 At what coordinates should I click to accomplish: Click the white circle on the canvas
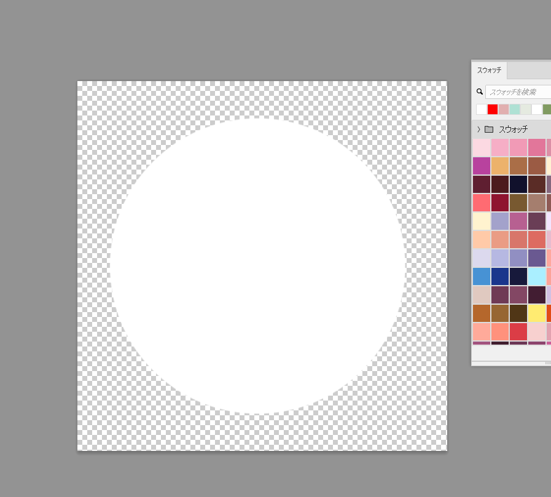point(258,266)
